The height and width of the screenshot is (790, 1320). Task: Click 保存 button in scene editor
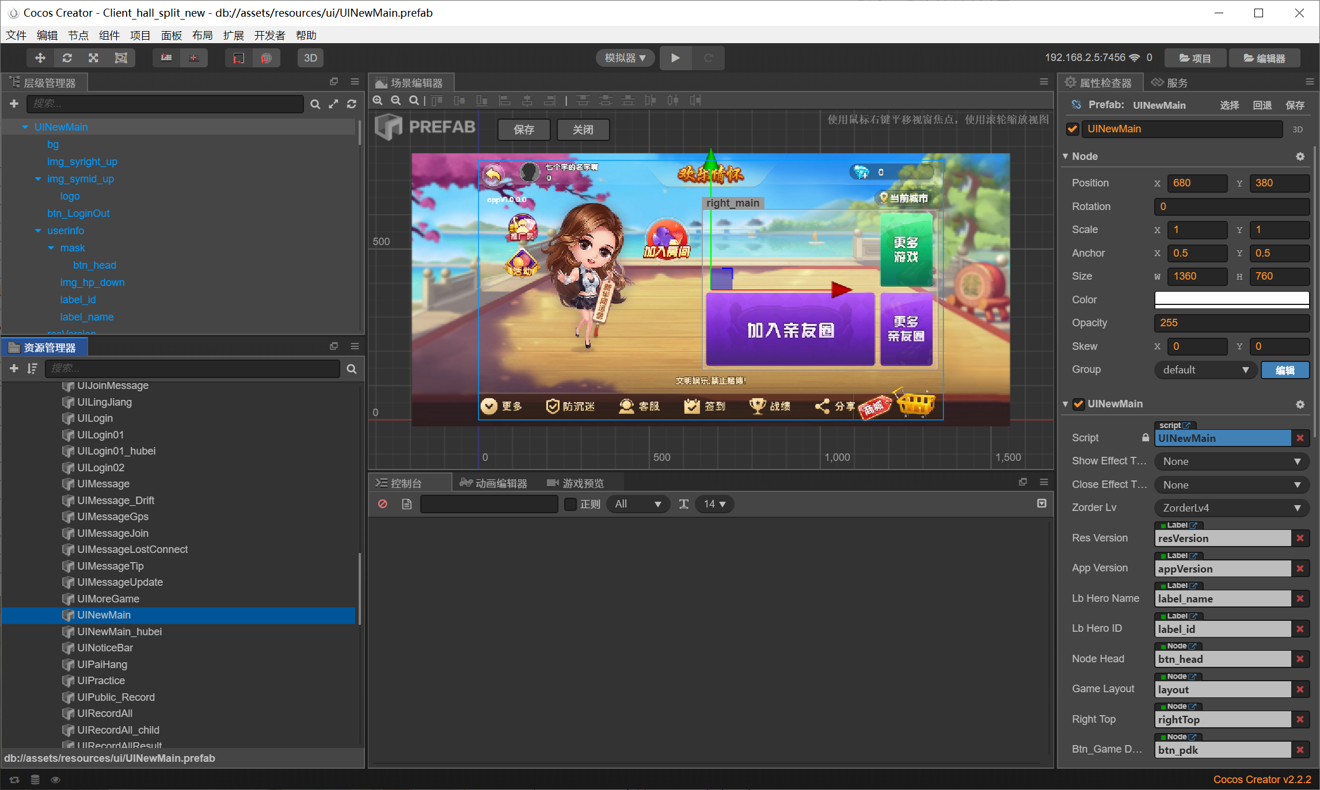coord(524,130)
